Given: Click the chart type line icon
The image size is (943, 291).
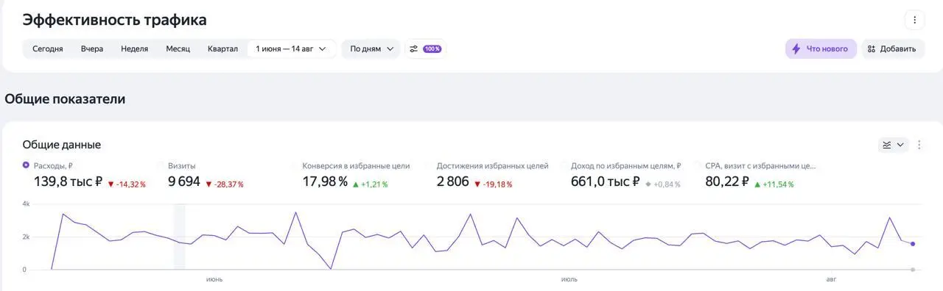Looking at the screenshot, I should (x=887, y=145).
